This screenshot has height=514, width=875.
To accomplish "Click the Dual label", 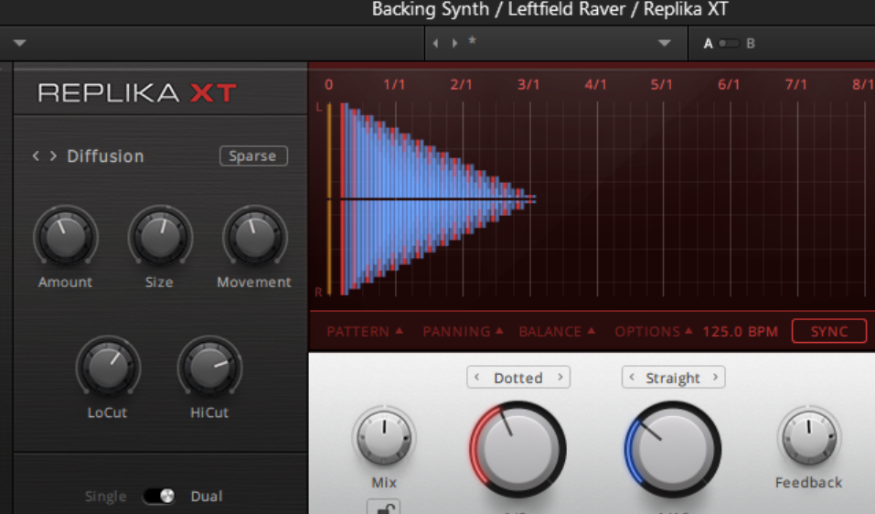I will 207,496.
